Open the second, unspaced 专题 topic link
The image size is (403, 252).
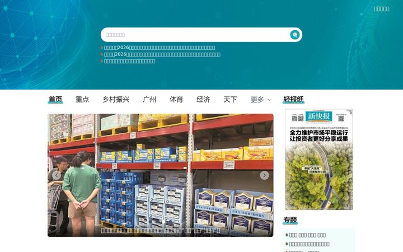point(309,244)
